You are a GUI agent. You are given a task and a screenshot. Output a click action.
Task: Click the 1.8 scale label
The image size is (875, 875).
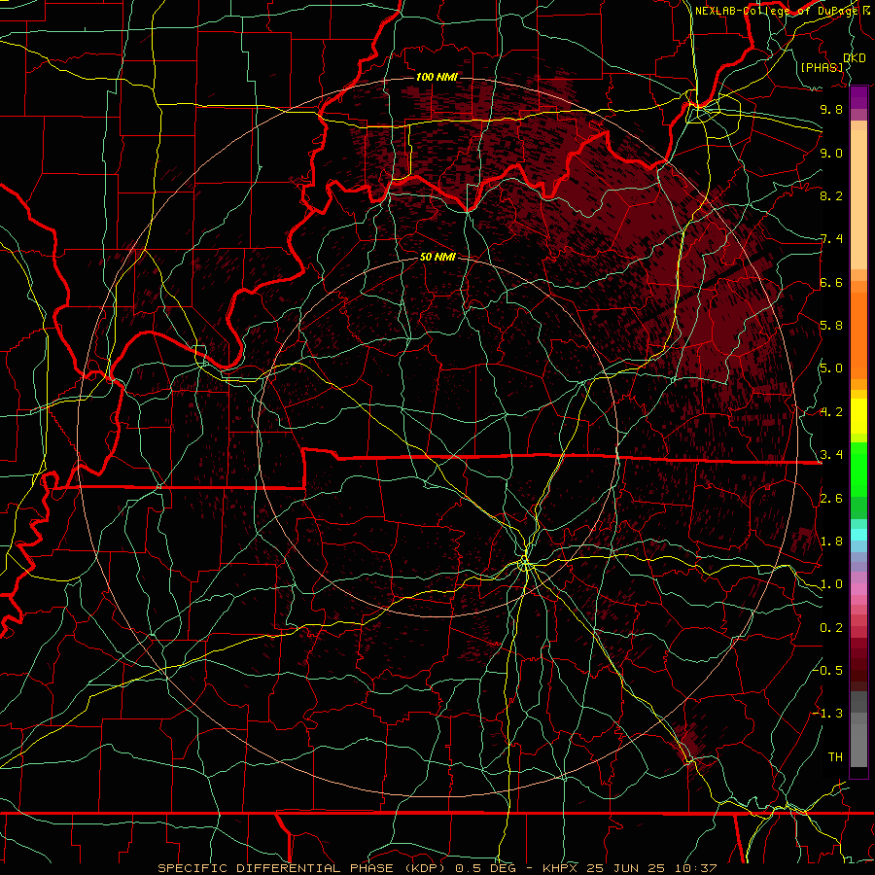(x=831, y=542)
